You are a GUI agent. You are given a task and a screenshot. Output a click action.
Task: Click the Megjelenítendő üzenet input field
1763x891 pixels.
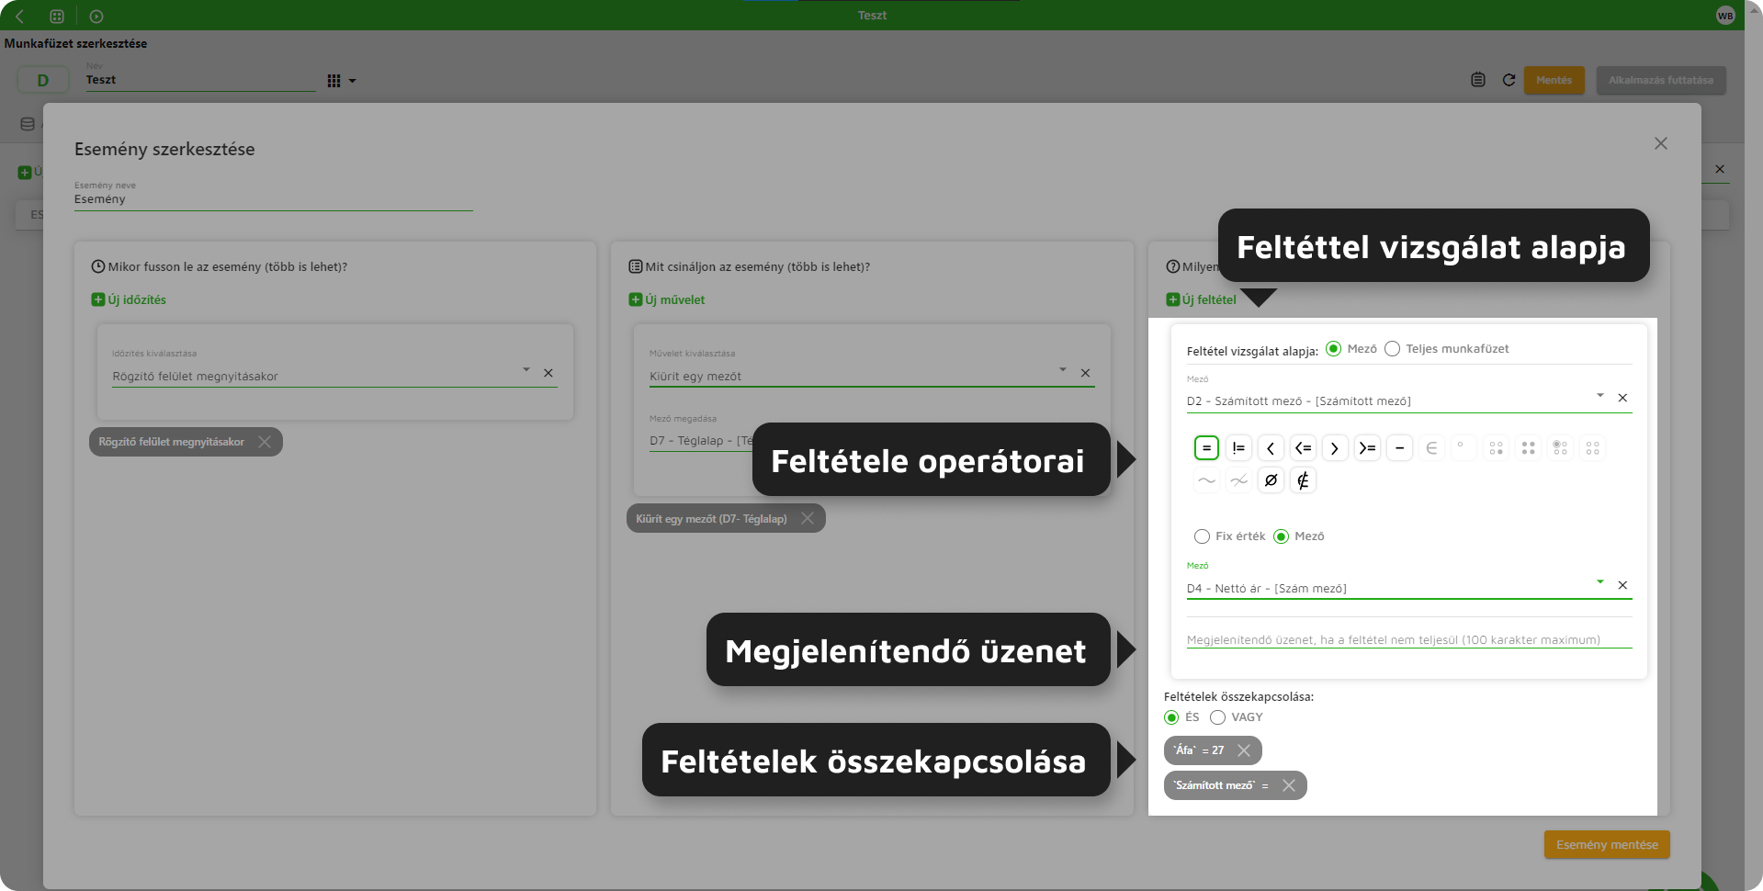pos(1409,639)
